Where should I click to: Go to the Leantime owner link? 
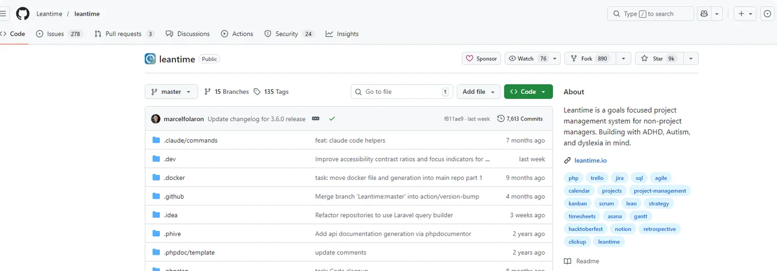49,13
